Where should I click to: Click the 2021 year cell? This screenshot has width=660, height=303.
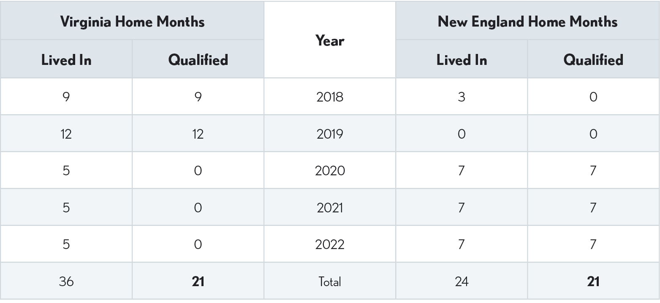tap(330, 208)
